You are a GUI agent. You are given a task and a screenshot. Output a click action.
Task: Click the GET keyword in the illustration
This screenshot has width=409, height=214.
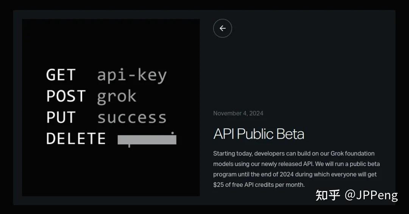pyautogui.click(x=61, y=75)
